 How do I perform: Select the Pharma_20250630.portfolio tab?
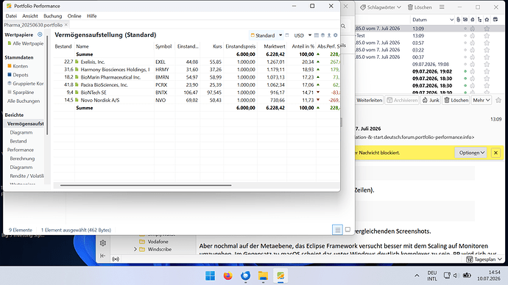click(x=33, y=25)
